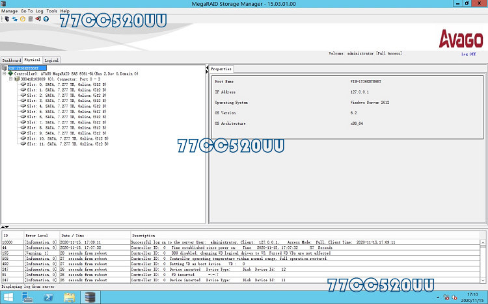Select the Slot: 9, SATA, 7.277 TB drive row
The width and height of the screenshot is (488, 304).
coord(63,133)
